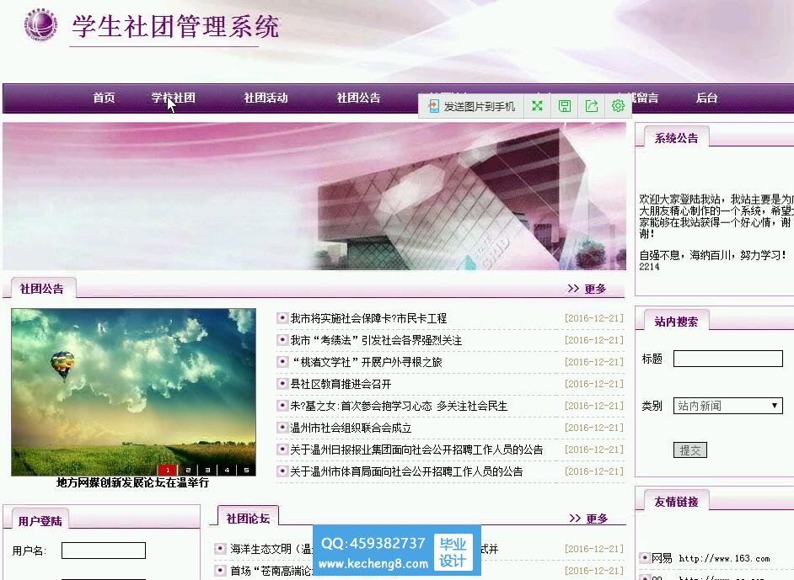
Task: Click the hot air balloon slideshow image
Action: click(x=133, y=392)
